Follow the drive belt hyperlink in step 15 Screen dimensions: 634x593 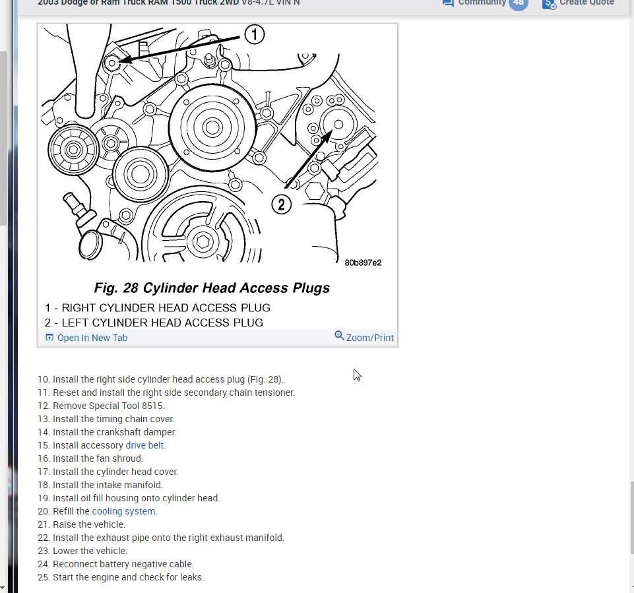pyautogui.click(x=146, y=445)
